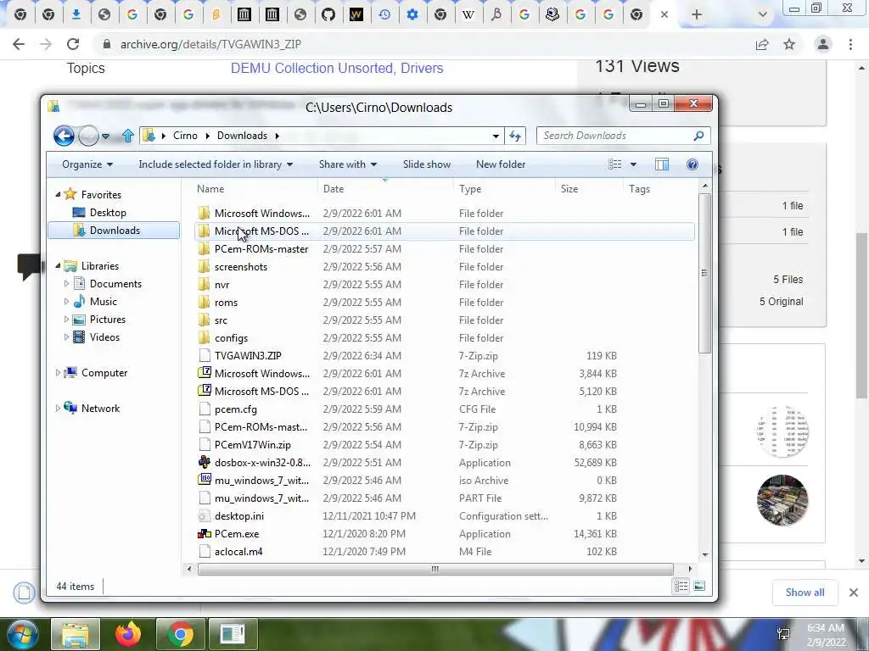869x651 pixels.
Task: Expand the Pictures library node
Action: (x=66, y=320)
